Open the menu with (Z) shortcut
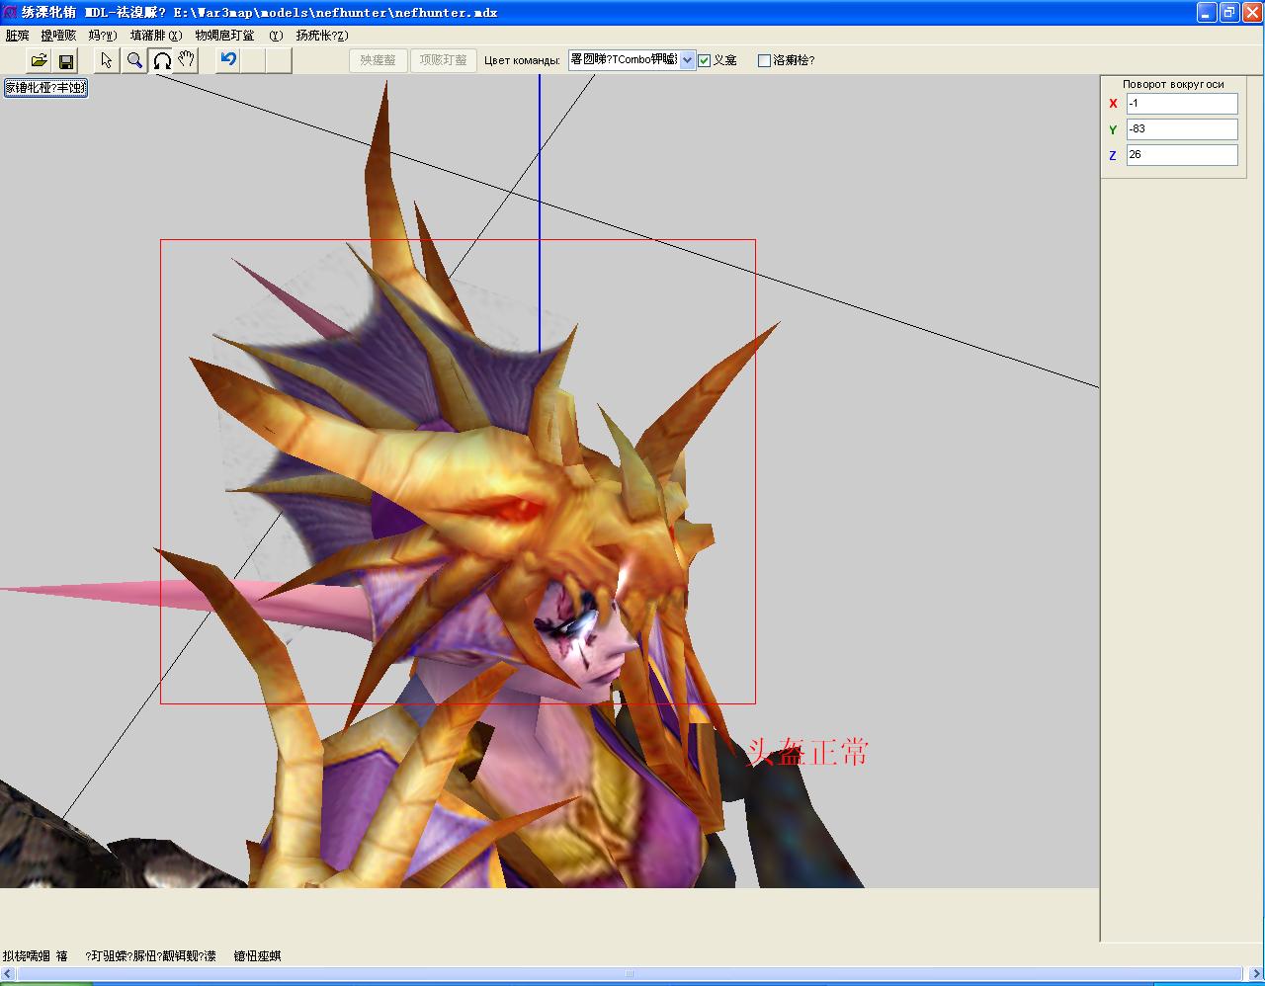Viewport: 1265px width, 986px height. point(321,36)
